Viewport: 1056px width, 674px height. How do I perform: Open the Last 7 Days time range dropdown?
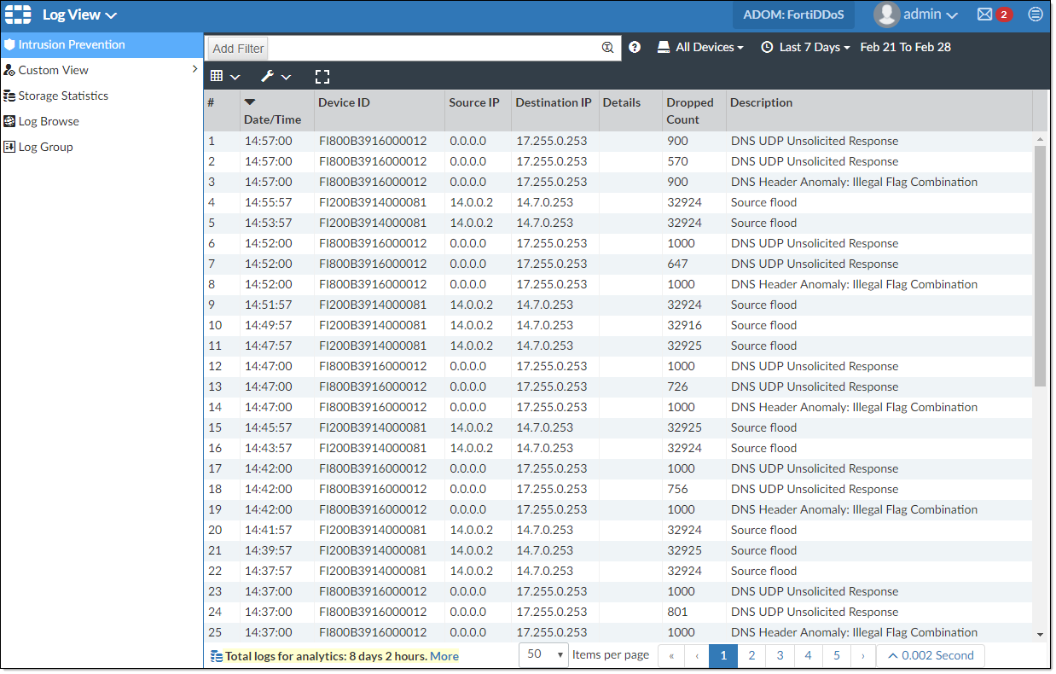tap(803, 47)
